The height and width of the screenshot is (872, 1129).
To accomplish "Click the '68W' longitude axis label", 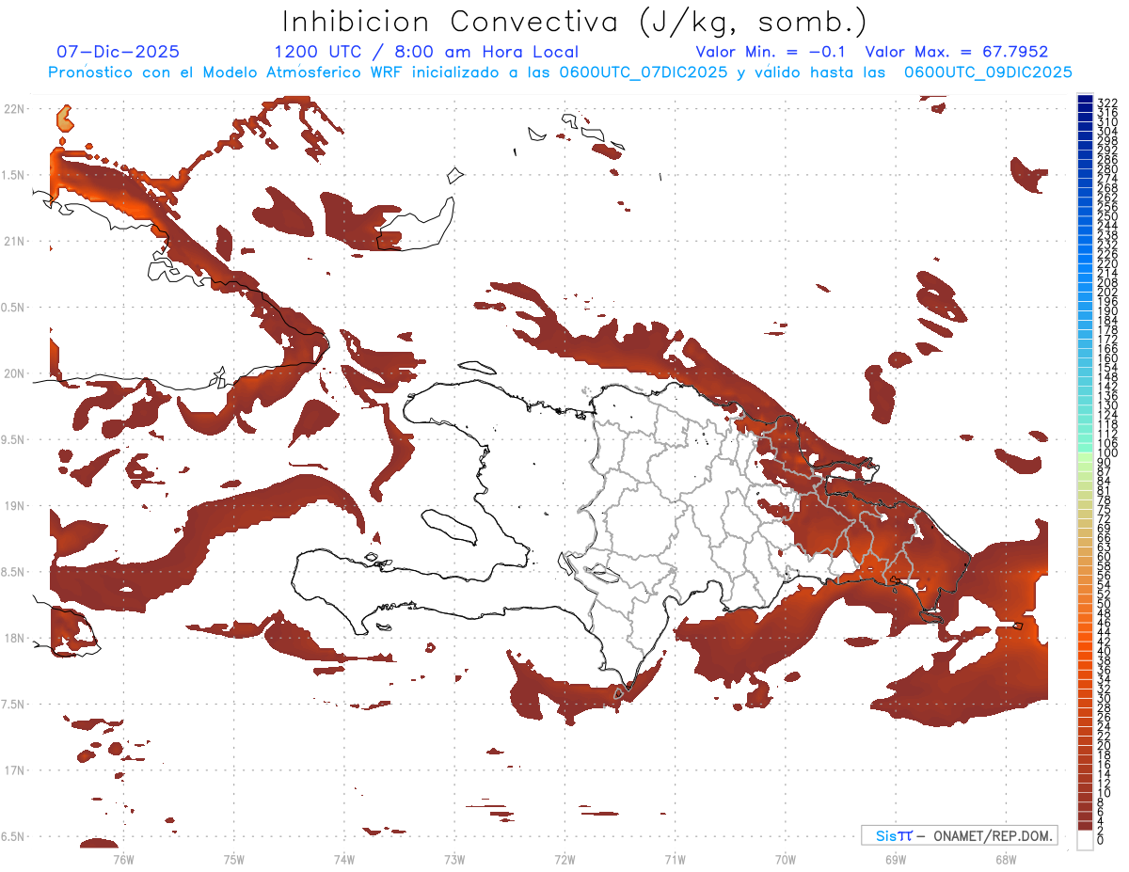I will (1006, 860).
